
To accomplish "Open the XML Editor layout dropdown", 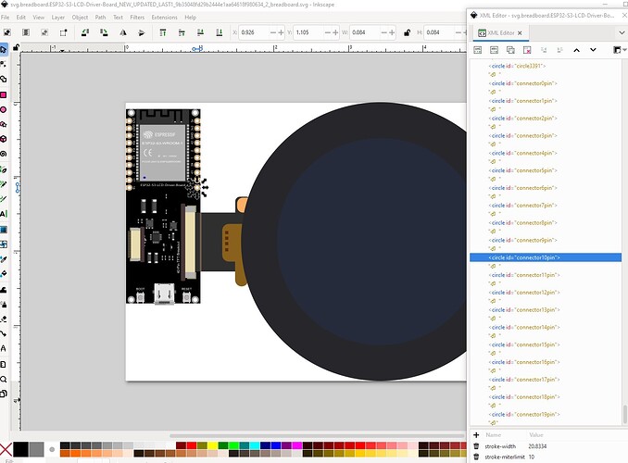I will 620,49.
